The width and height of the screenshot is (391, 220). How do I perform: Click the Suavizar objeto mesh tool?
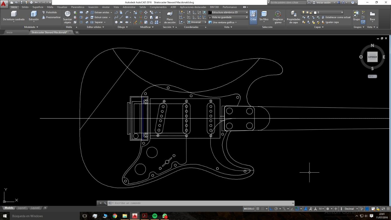point(68,17)
